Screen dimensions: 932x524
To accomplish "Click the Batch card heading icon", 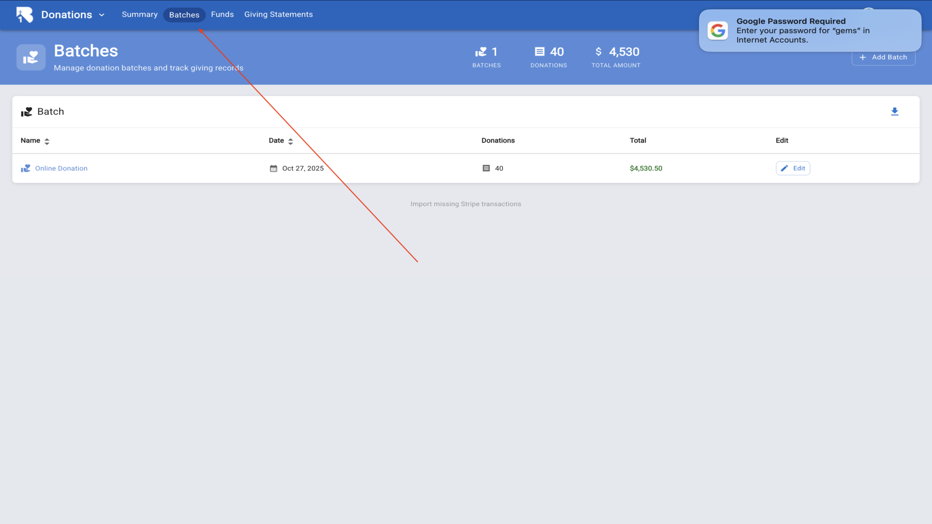I will [27, 112].
